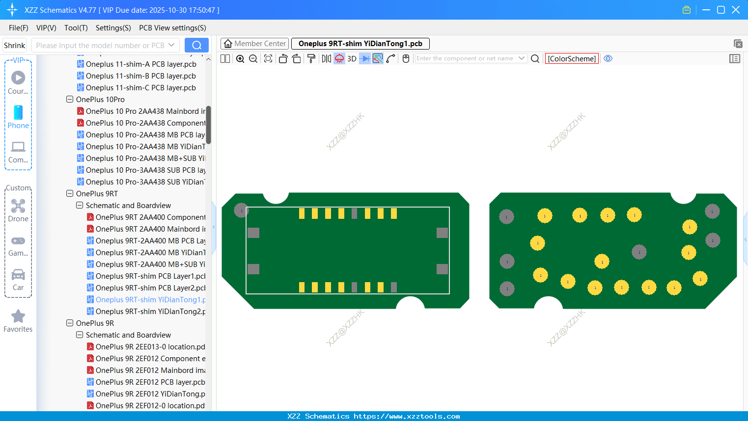The width and height of the screenshot is (748, 421).
Task: Open the Game console category
Action: pyautogui.click(x=18, y=245)
